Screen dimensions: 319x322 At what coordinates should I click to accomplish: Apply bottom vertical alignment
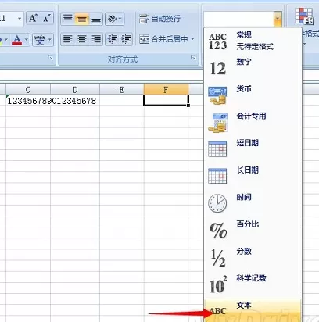tap(96, 19)
